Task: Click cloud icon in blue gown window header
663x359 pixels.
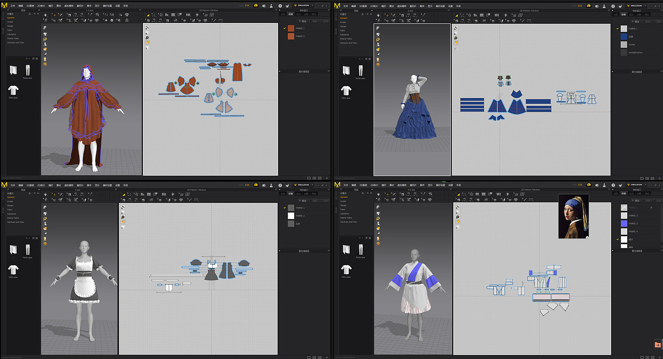Action: click(588, 6)
